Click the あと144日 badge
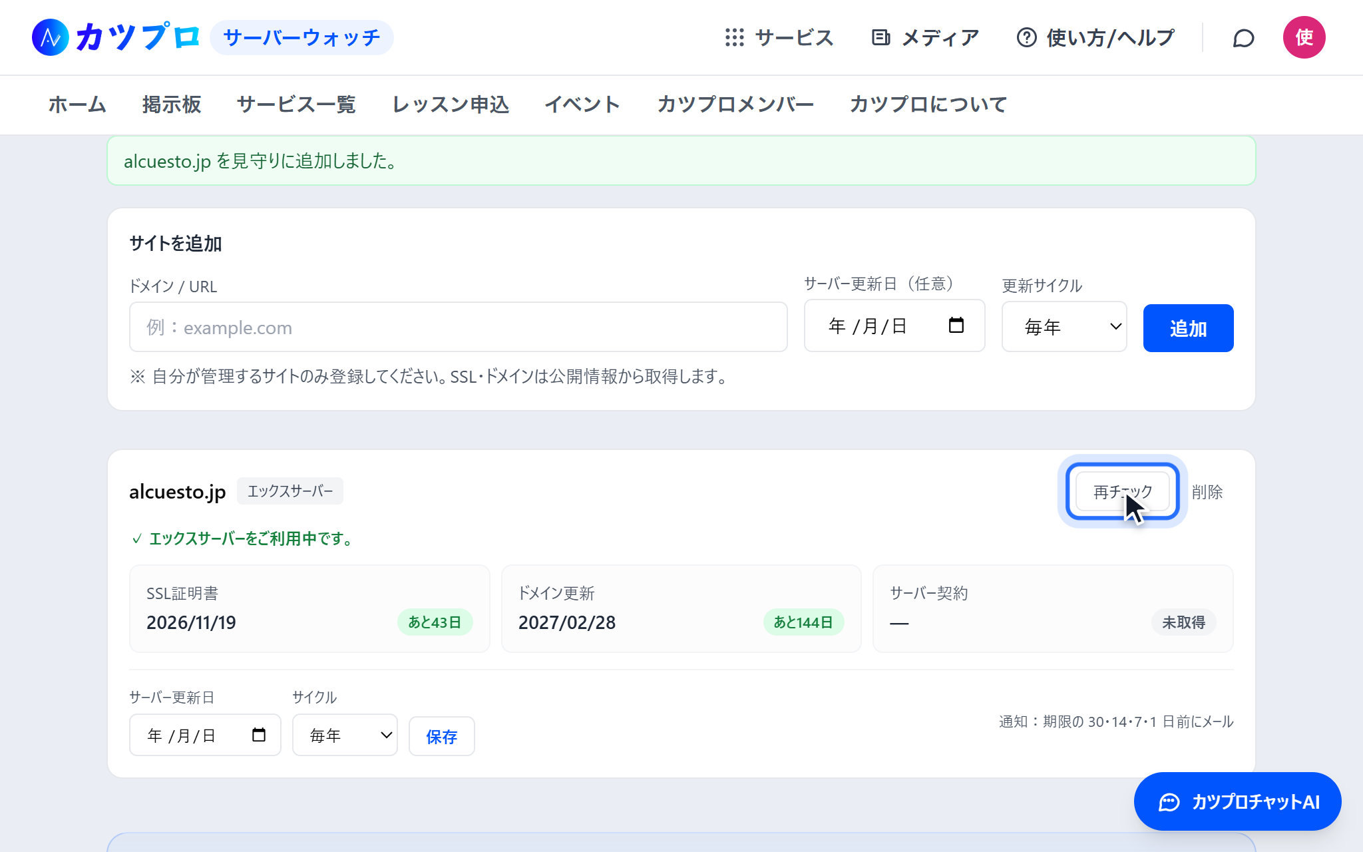 click(803, 622)
